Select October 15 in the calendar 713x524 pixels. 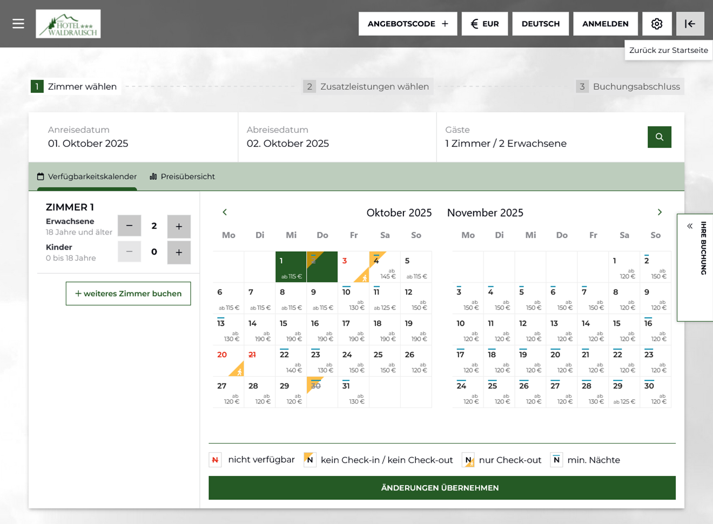click(291, 330)
